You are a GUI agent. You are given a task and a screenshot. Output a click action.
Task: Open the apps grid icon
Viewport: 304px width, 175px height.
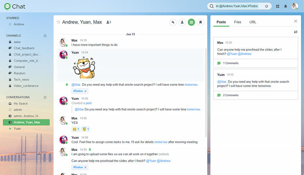click(278, 6)
